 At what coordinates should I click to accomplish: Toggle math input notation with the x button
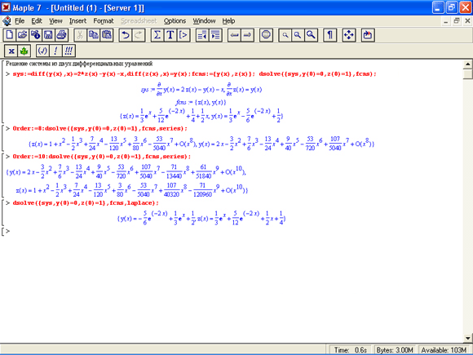point(11,51)
